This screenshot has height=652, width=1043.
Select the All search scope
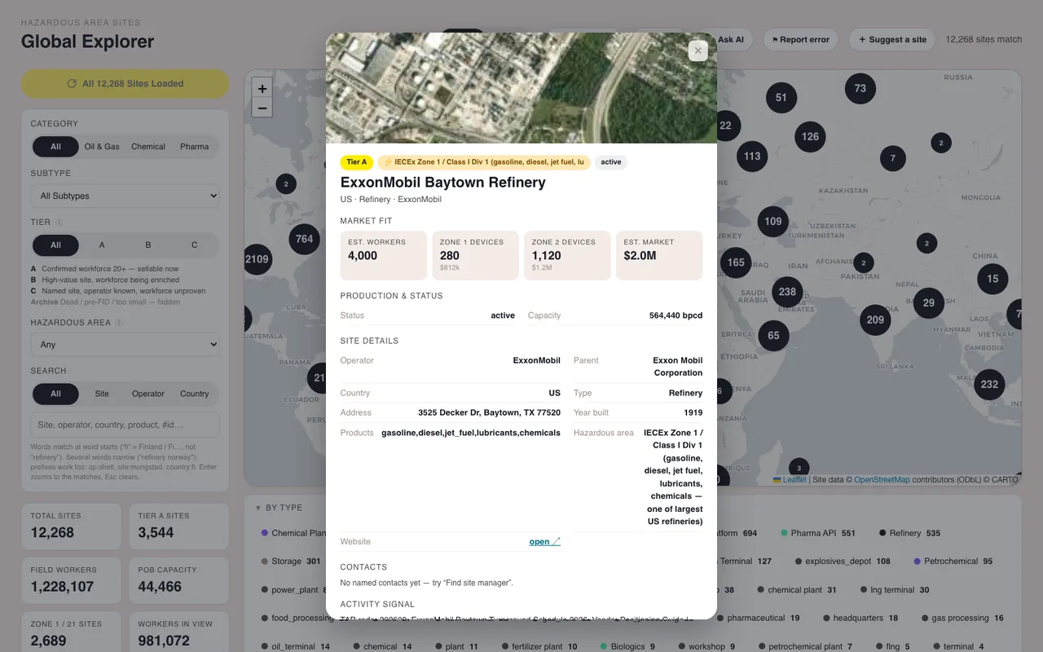(x=55, y=394)
